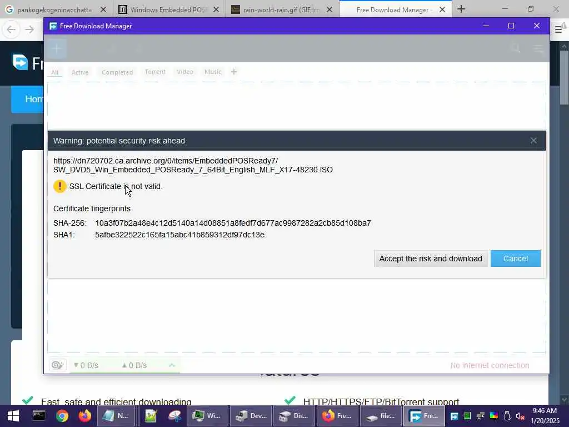569x427 pixels.
Task: Close the security warning dialog with X
Action: pyautogui.click(x=533, y=141)
